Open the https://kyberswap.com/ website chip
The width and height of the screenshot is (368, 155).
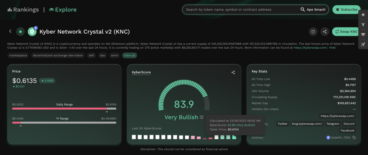337,116
